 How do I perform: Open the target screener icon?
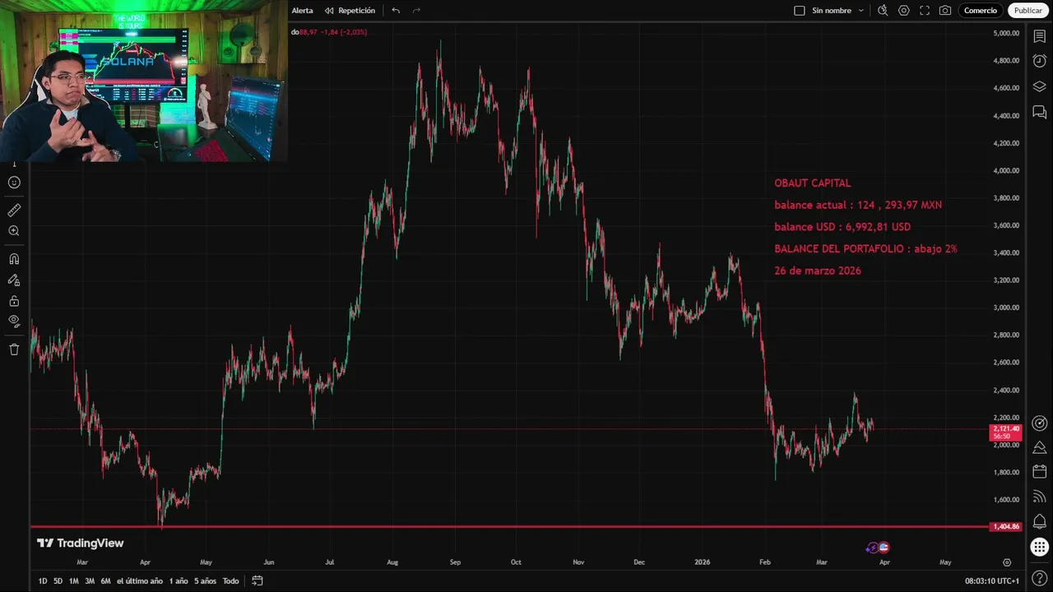point(1040,423)
